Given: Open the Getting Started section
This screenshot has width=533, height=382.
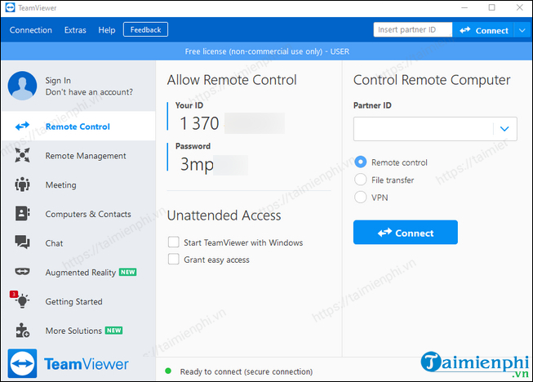Looking at the screenshot, I should point(78,301).
